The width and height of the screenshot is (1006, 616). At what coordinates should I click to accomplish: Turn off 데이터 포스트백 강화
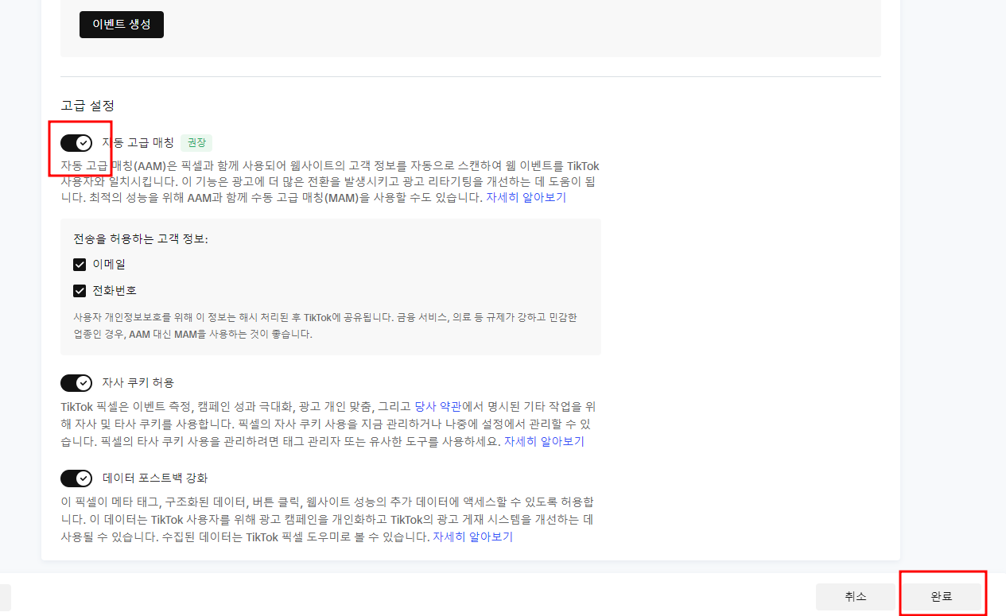coord(77,478)
